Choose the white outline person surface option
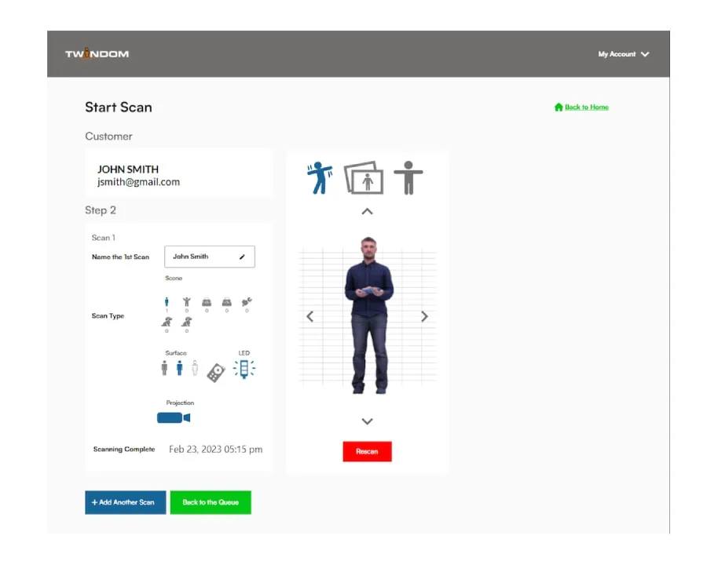 click(195, 368)
